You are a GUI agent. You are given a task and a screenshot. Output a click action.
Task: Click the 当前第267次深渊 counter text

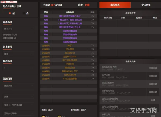[x=53, y=5]
